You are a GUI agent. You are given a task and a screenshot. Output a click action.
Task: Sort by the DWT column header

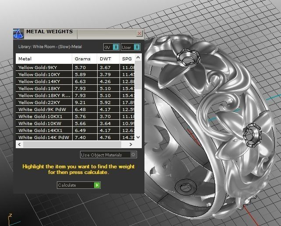point(108,59)
